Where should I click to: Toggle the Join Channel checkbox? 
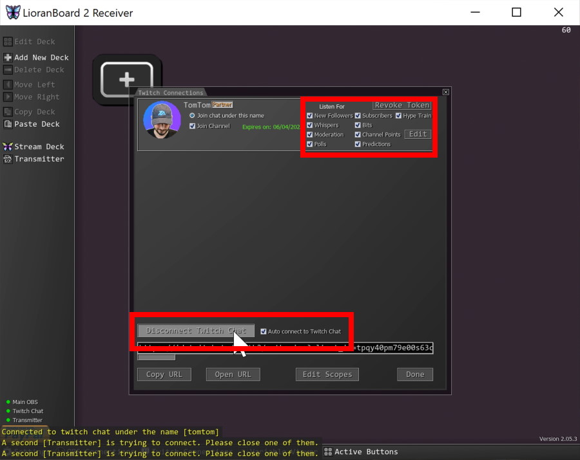pos(192,126)
